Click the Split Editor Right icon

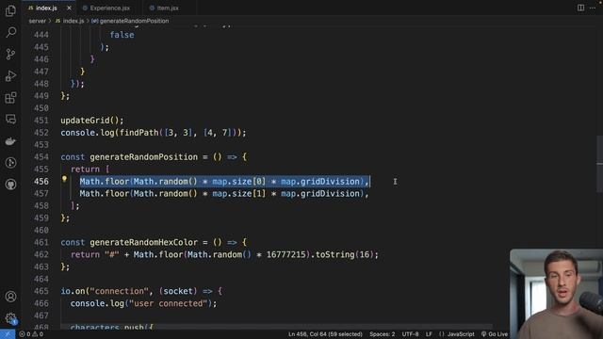point(580,8)
